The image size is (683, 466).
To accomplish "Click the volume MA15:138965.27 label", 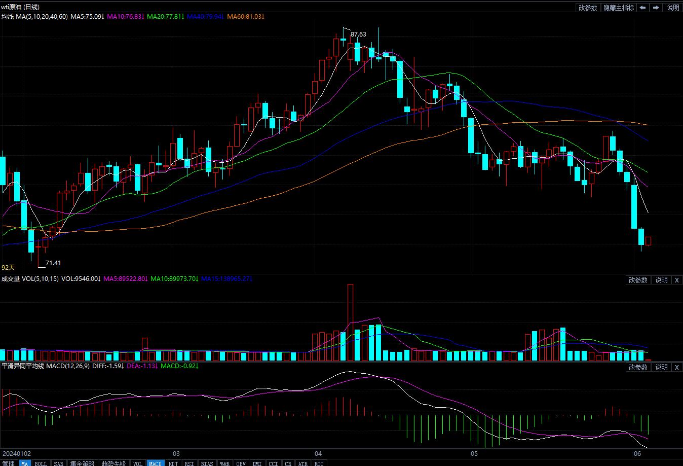I will (226, 279).
